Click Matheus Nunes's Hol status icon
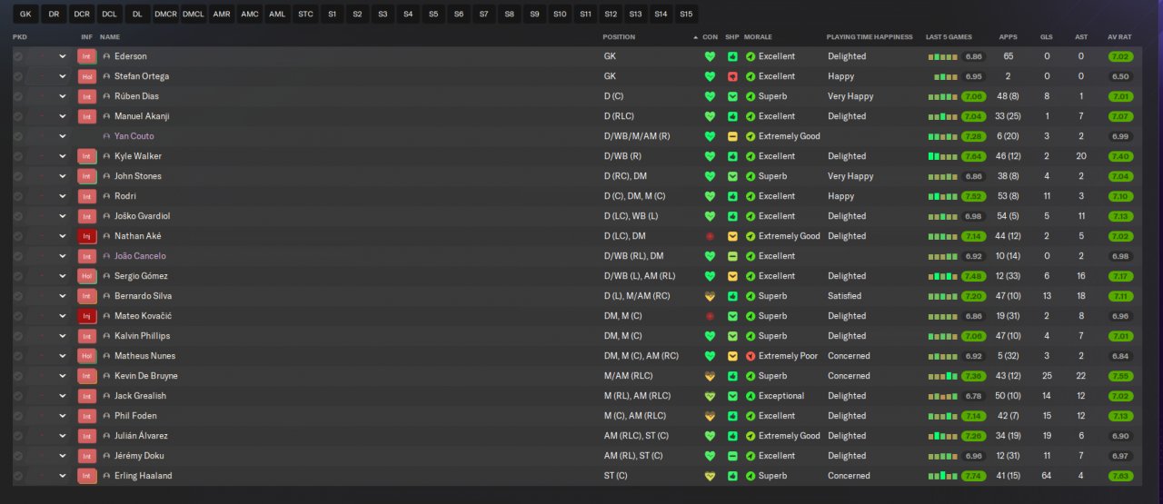1163x504 pixels. tap(87, 356)
